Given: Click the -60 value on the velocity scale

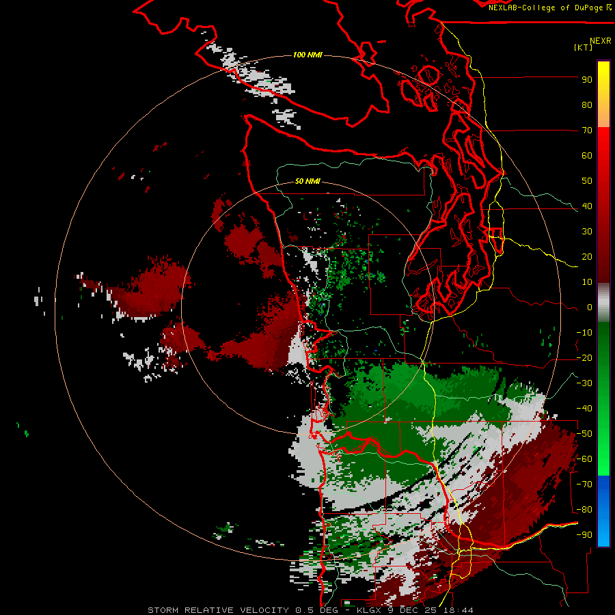Looking at the screenshot, I should pyautogui.click(x=584, y=459).
